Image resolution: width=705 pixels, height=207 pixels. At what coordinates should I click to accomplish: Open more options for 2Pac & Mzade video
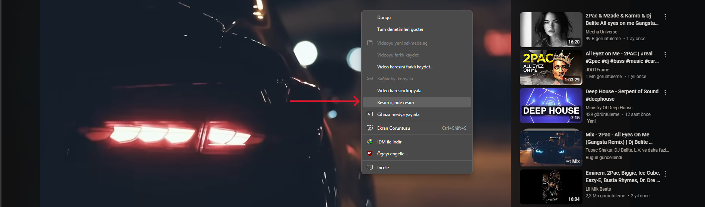click(665, 17)
